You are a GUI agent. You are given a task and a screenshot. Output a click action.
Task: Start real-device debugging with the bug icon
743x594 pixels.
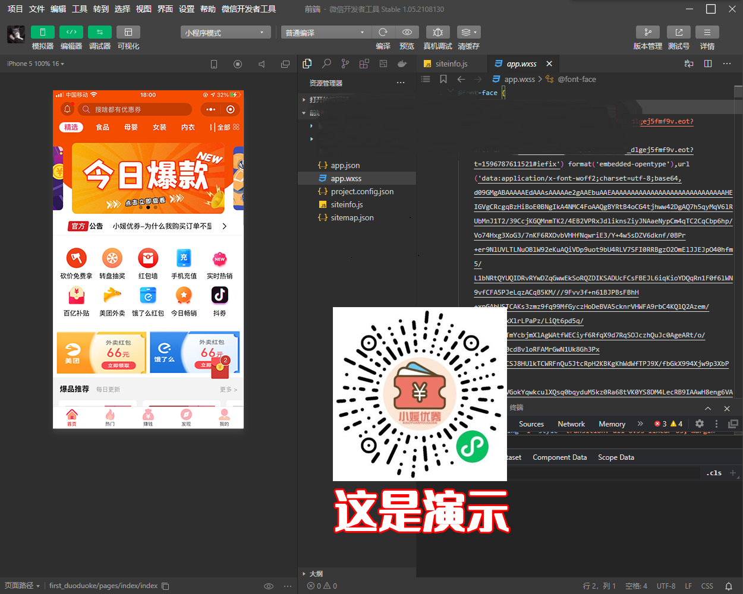pyautogui.click(x=437, y=32)
